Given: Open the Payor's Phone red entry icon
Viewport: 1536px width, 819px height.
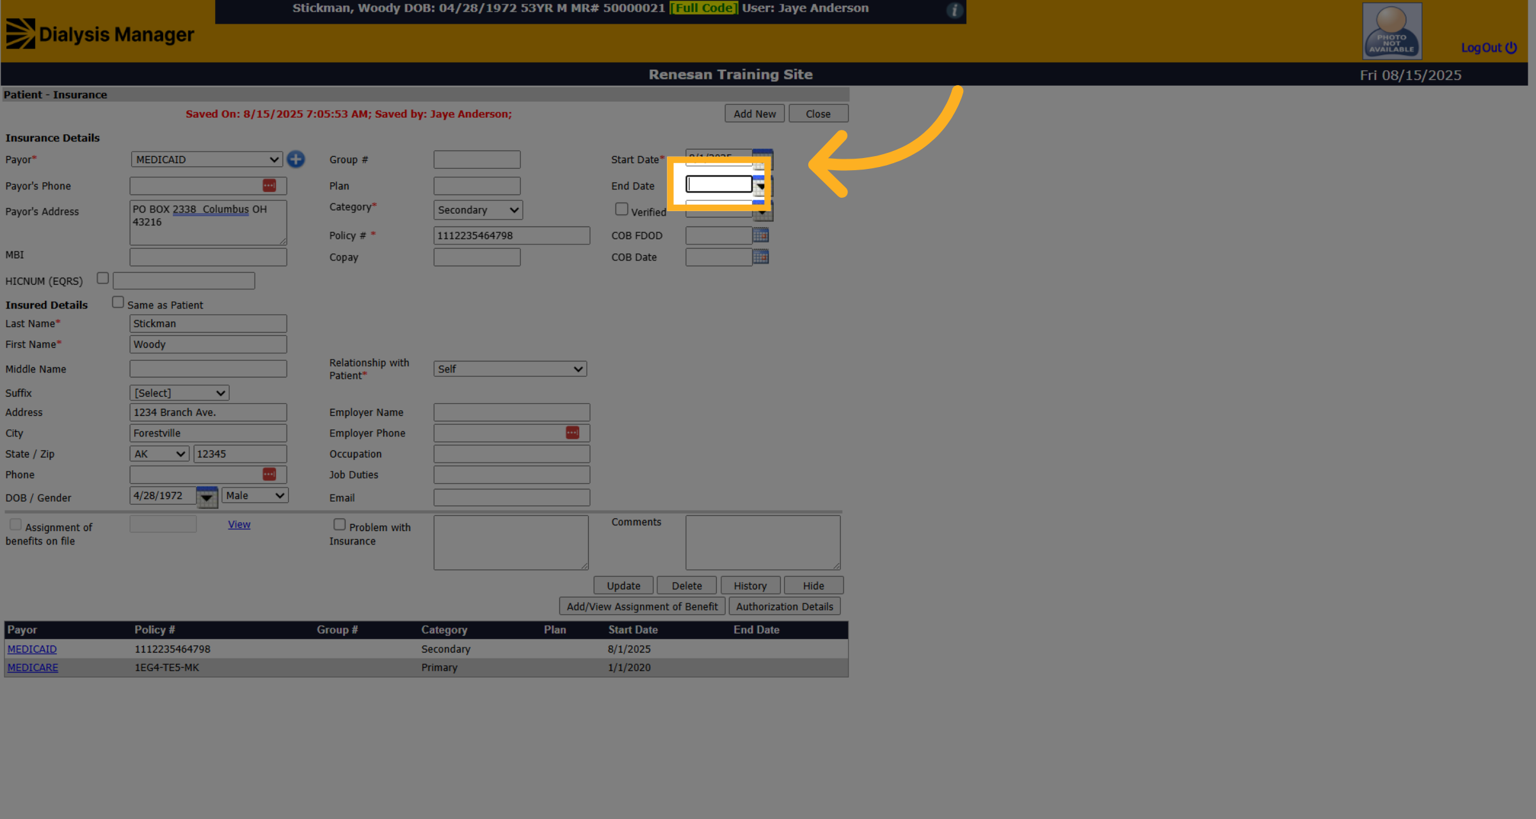Looking at the screenshot, I should pos(269,186).
